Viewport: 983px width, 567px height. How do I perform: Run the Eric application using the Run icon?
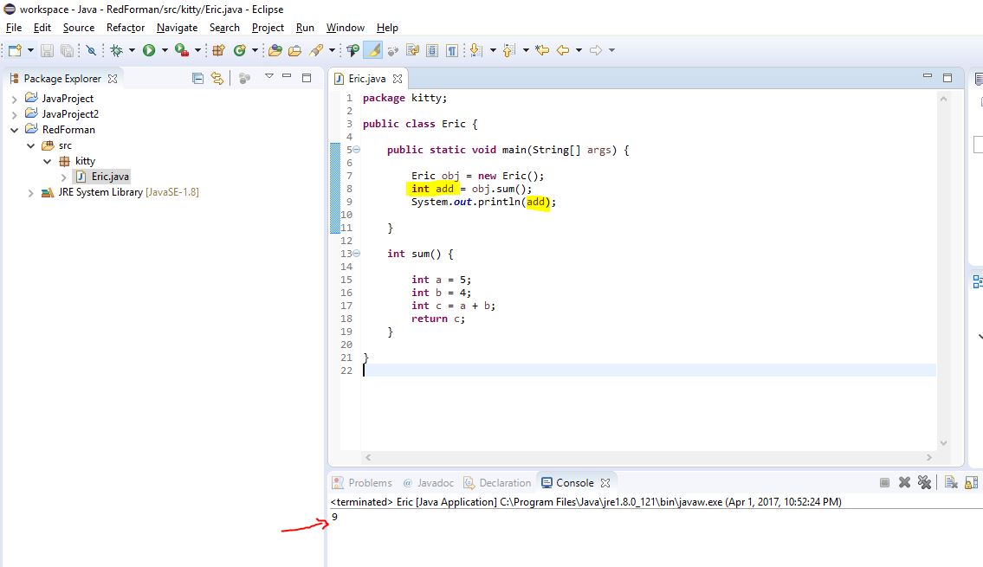coord(147,50)
